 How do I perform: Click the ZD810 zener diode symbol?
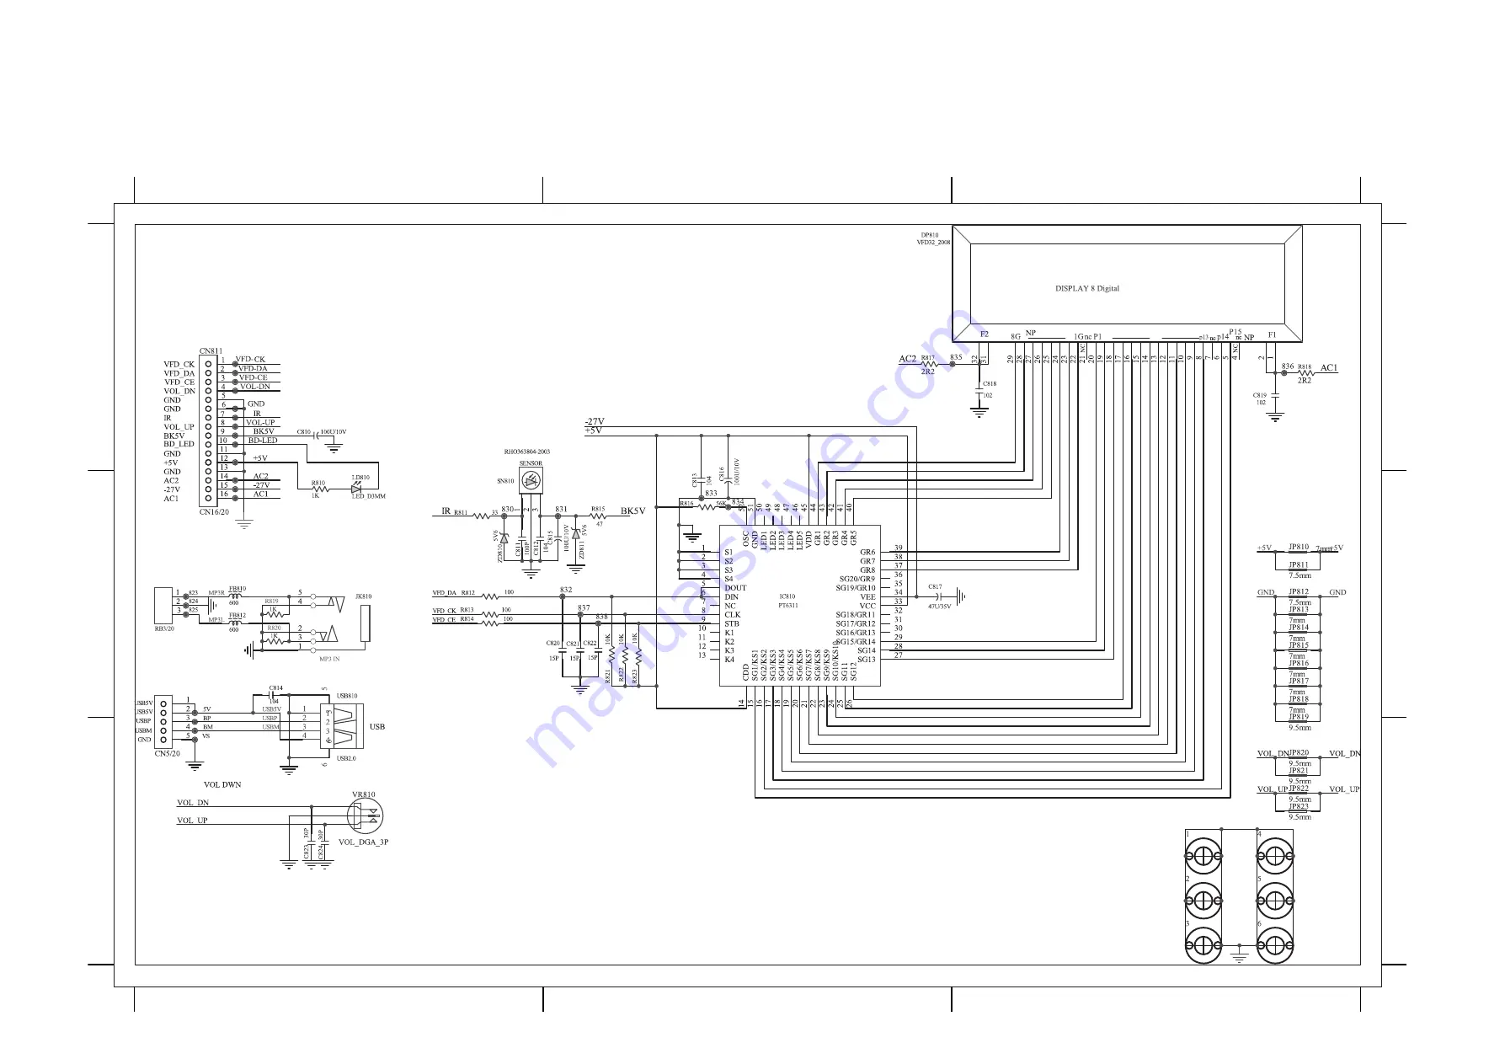click(x=504, y=537)
